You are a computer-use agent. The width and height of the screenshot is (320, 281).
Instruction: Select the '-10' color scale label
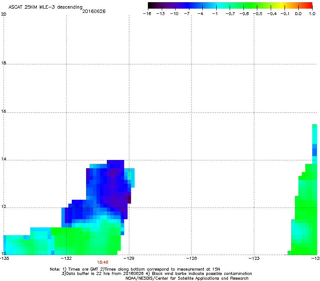point(174,14)
